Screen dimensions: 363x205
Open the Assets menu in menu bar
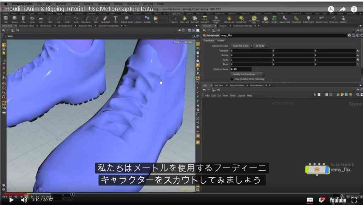88,4
